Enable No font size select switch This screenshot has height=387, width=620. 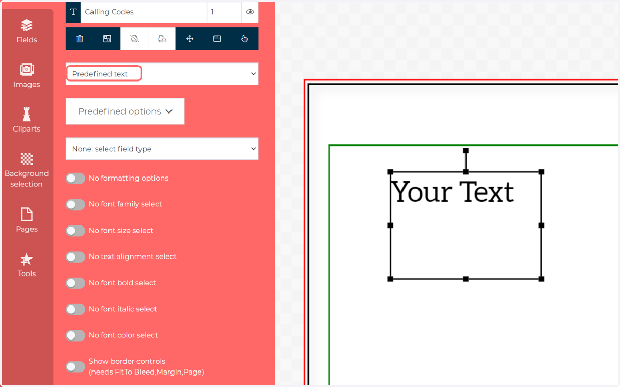75,231
